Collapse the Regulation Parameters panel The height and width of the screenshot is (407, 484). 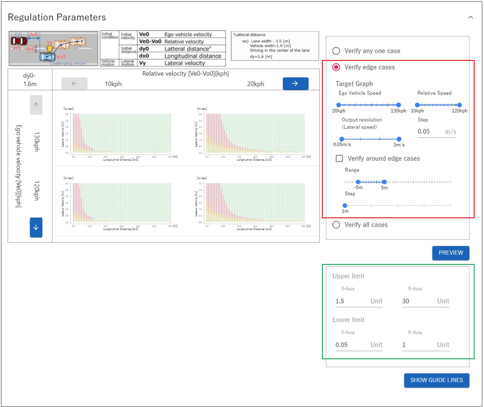tap(470, 17)
